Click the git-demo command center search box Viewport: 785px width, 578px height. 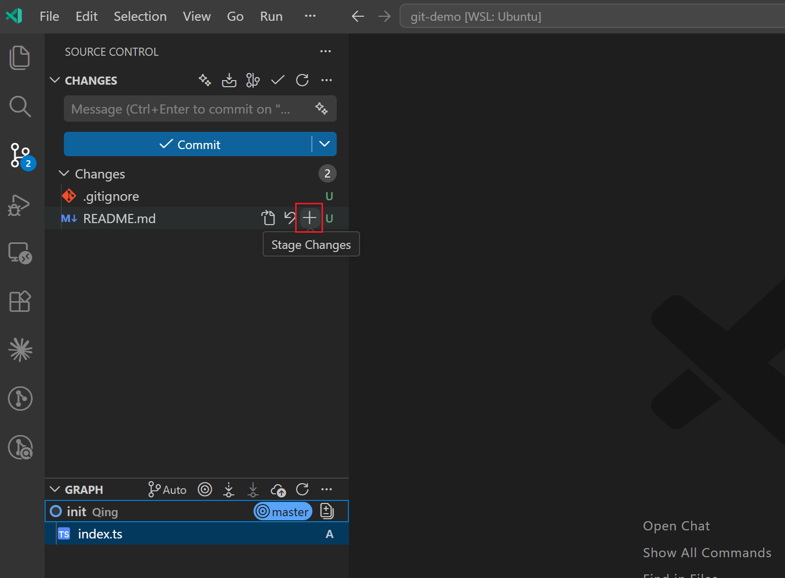coord(592,17)
